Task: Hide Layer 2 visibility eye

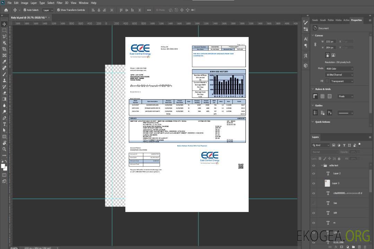Action: click(x=314, y=174)
